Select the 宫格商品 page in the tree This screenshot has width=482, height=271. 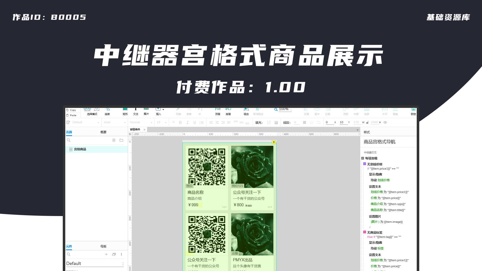[x=97, y=149]
